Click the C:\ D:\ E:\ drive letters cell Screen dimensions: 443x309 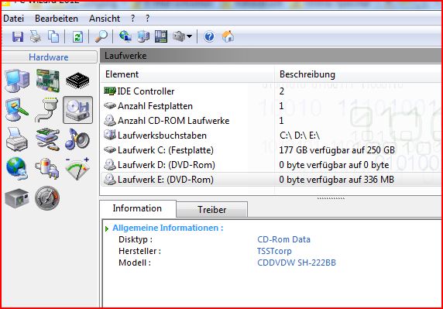(x=300, y=136)
